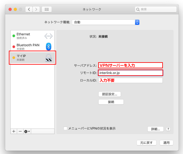Click the Ethernet arrows icon

tap(48, 36)
